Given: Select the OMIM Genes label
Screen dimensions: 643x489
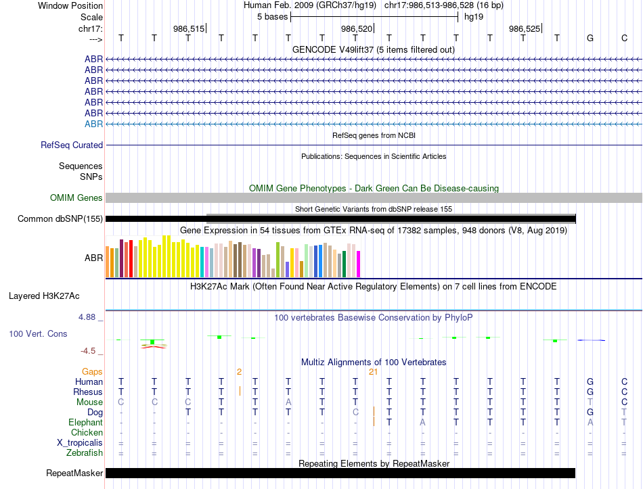Looking at the screenshot, I should pos(76,197).
